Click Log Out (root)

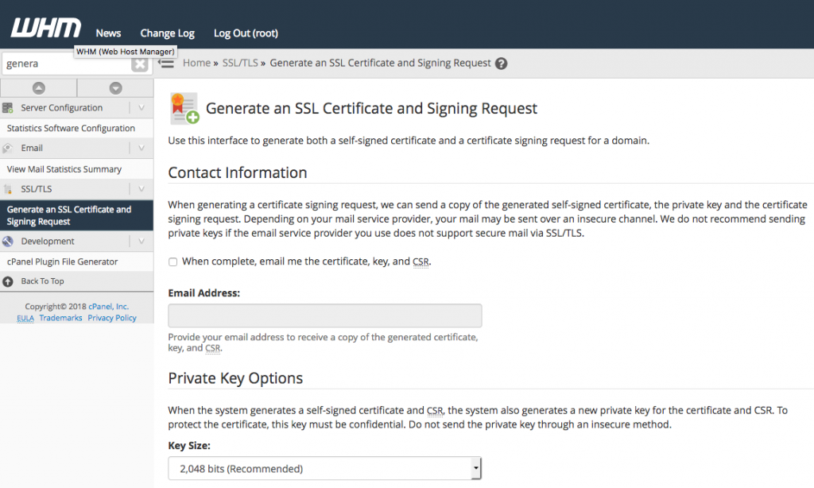(x=246, y=33)
